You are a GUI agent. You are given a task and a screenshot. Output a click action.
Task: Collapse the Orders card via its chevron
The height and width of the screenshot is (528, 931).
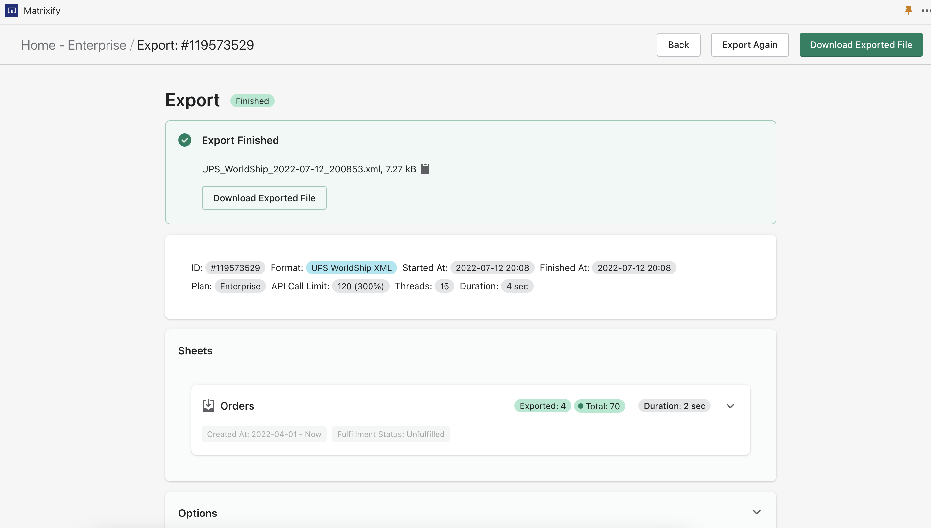[x=730, y=406]
